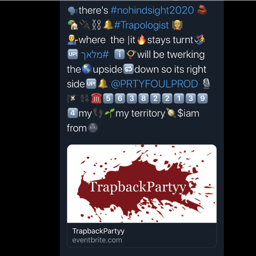Screen dimensions: 256x256
Task: Click the red telephone emoji
Action: pyautogui.click(x=96, y=98)
